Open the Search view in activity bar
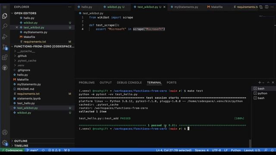Screen dimensions: 276x155 click(x=5, y=26)
